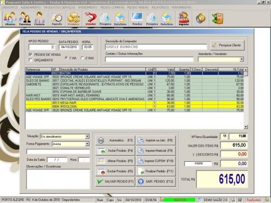Open the ATENDIMENTO menu
Image resolution: width=271 pixels, height=203 pixels.
coord(88,8)
